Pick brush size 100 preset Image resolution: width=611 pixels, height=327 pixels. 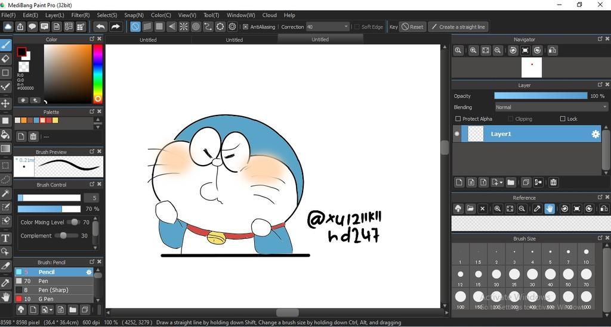tap(460, 297)
